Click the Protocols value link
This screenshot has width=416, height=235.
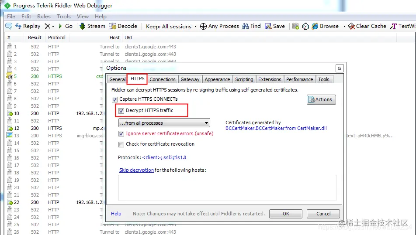click(x=164, y=157)
